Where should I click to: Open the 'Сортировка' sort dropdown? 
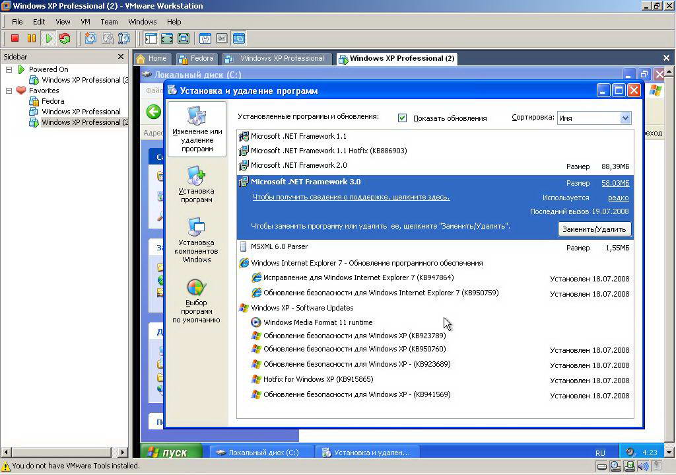(x=625, y=118)
